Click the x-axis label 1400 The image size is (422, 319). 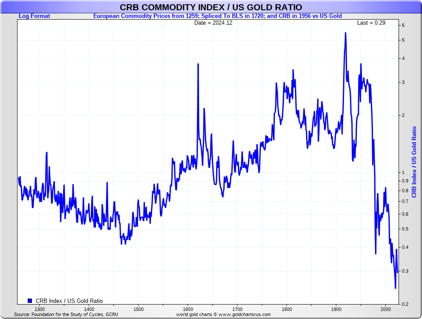pos(89,309)
